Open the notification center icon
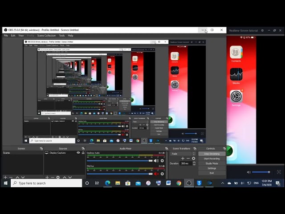Screen dimensions: 285x214 tap(278, 183)
